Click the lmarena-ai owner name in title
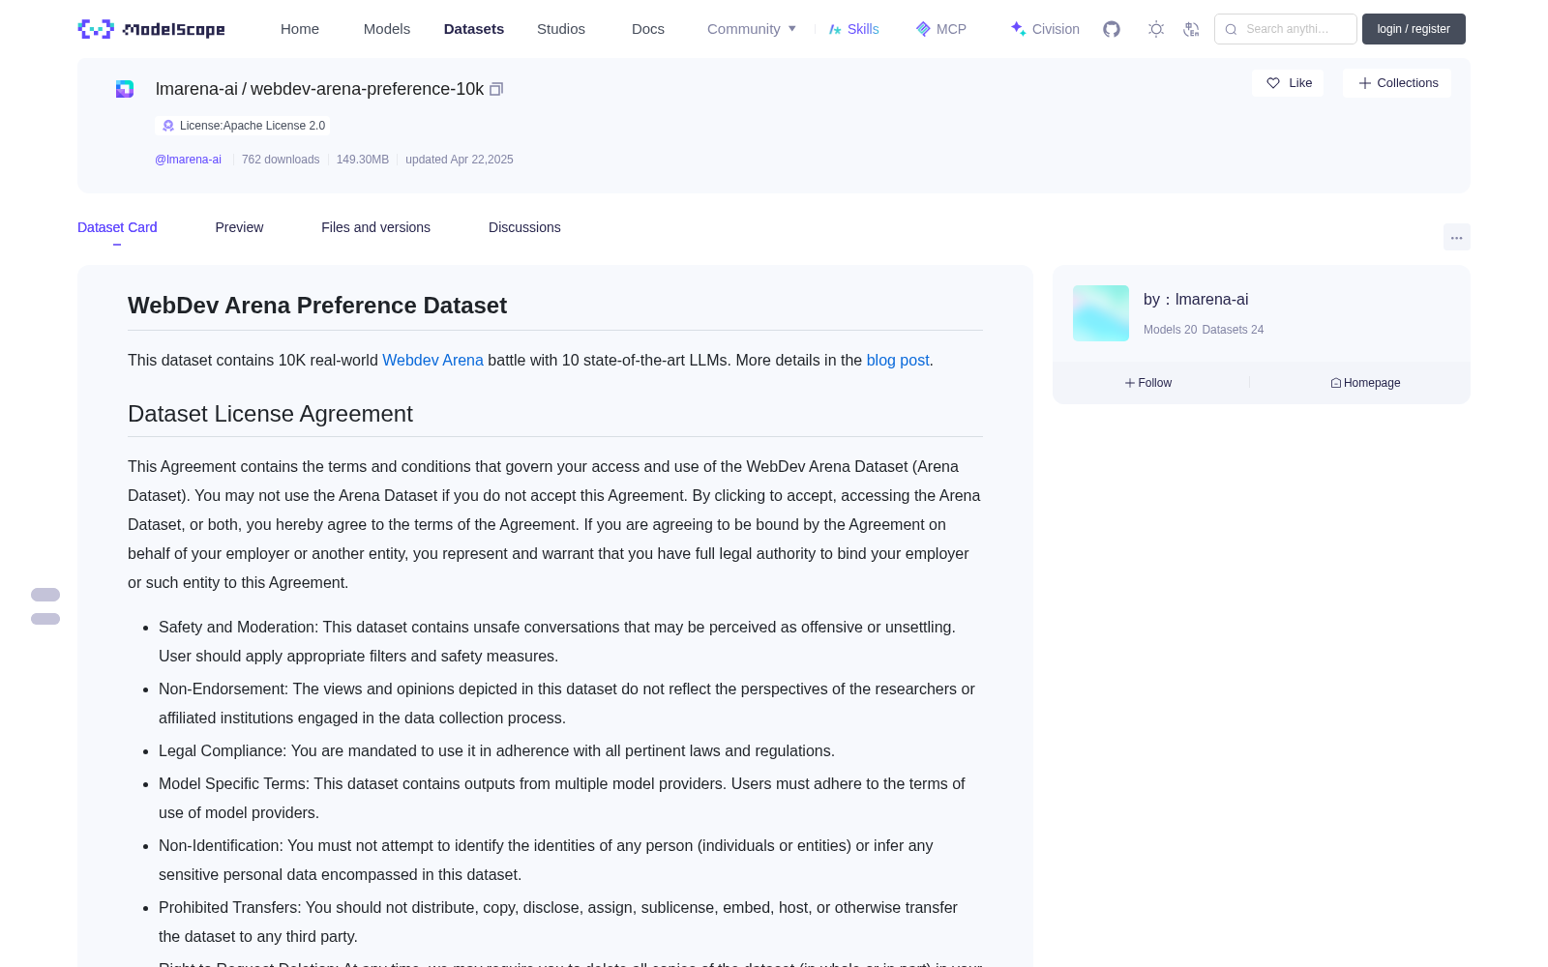 [196, 89]
